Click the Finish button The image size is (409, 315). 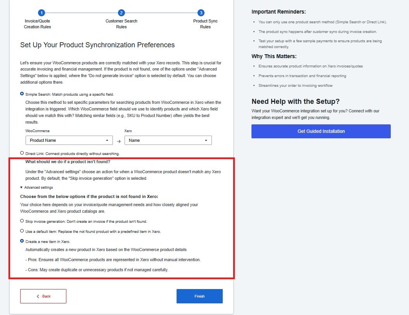[199, 296]
